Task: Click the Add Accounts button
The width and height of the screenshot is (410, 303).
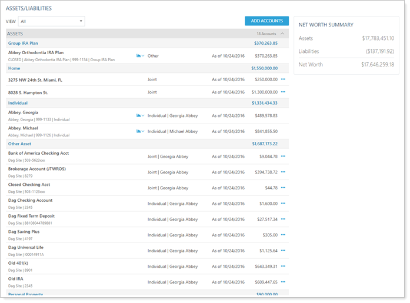Action: click(x=266, y=21)
